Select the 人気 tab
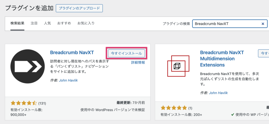 click(47, 23)
